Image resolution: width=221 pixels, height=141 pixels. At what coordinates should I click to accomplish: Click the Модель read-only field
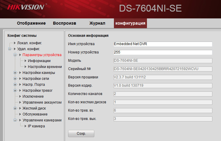point(163,61)
